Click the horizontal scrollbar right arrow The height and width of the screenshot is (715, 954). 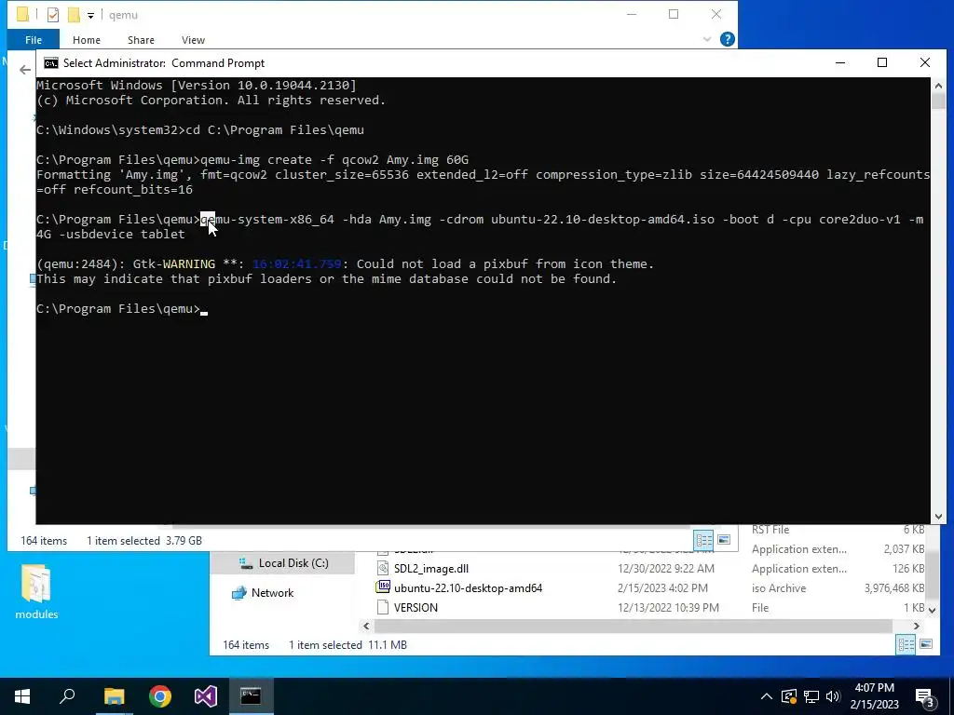coord(917,627)
